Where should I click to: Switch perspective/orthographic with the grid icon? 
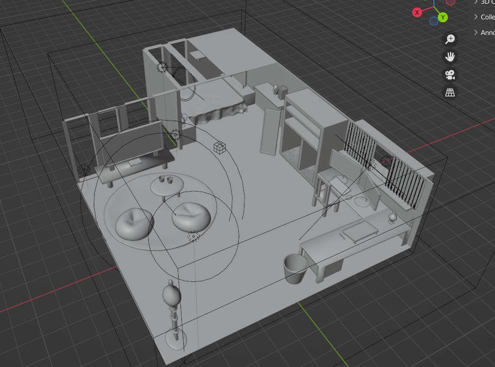point(450,92)
